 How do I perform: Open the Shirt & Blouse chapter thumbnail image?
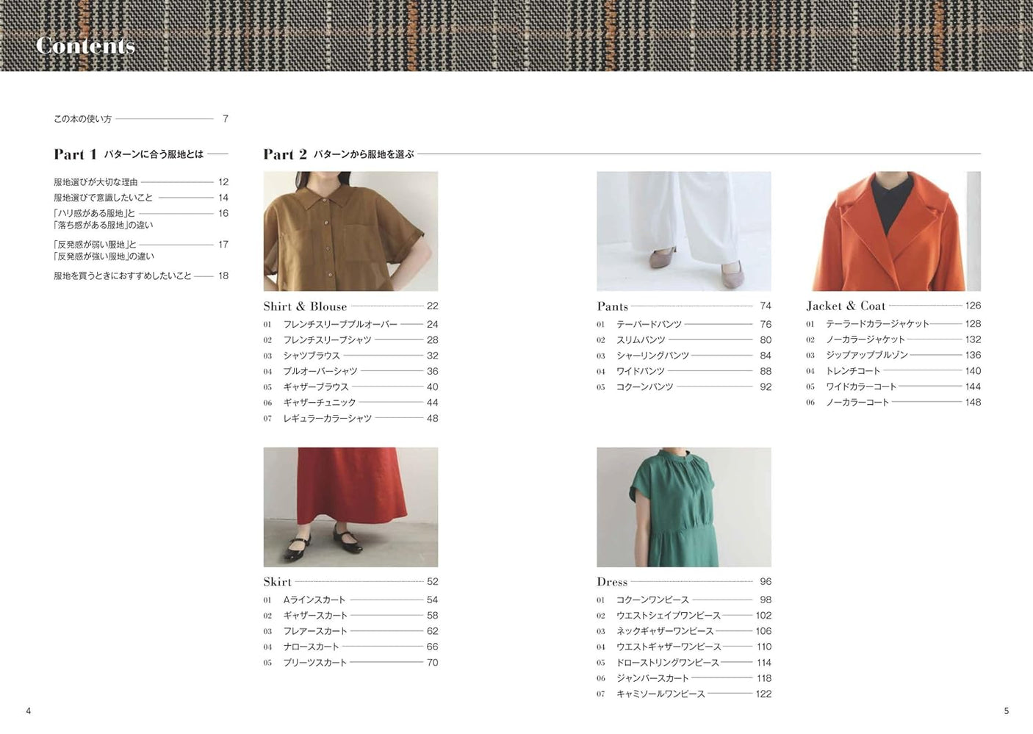pyautogui.click(x=350, y=230)
